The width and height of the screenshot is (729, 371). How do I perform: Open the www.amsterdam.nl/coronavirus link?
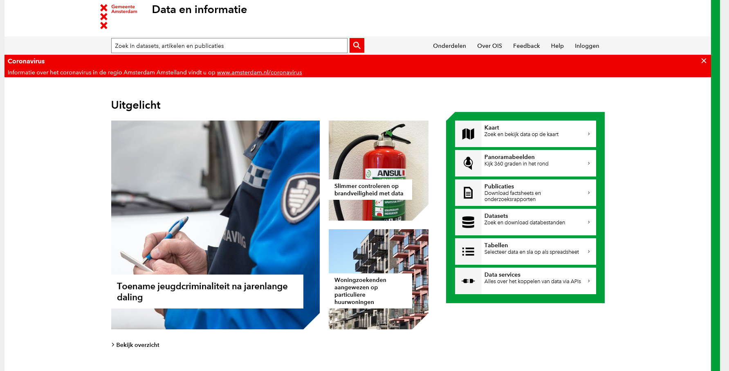[259, 72]
